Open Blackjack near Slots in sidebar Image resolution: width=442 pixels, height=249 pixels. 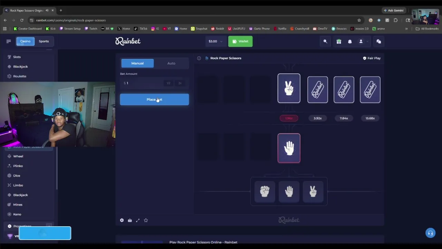[20, 66]
